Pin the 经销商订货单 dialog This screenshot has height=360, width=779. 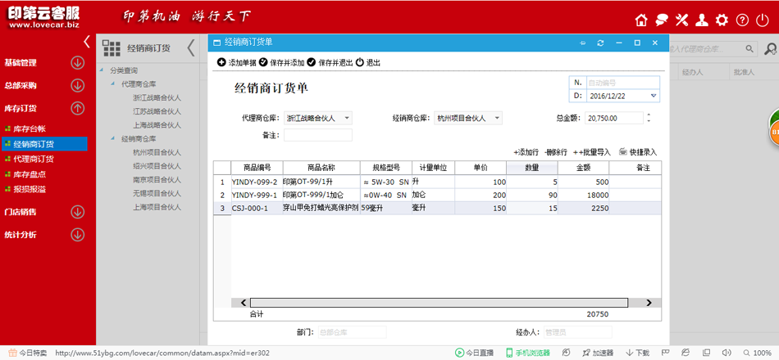pos(583,43)
